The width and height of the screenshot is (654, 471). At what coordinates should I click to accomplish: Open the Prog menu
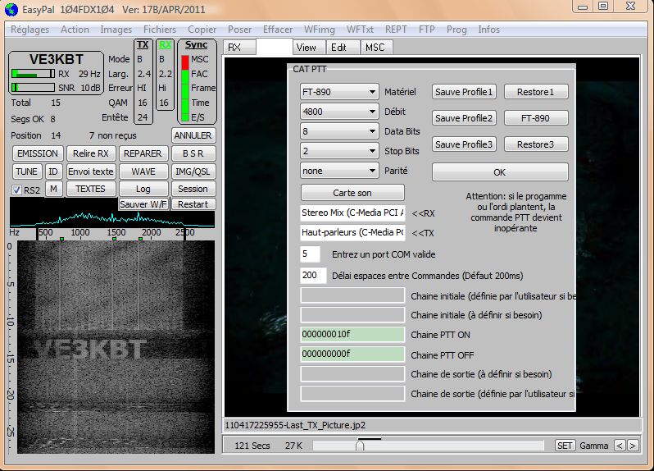[x=456, y=30]
